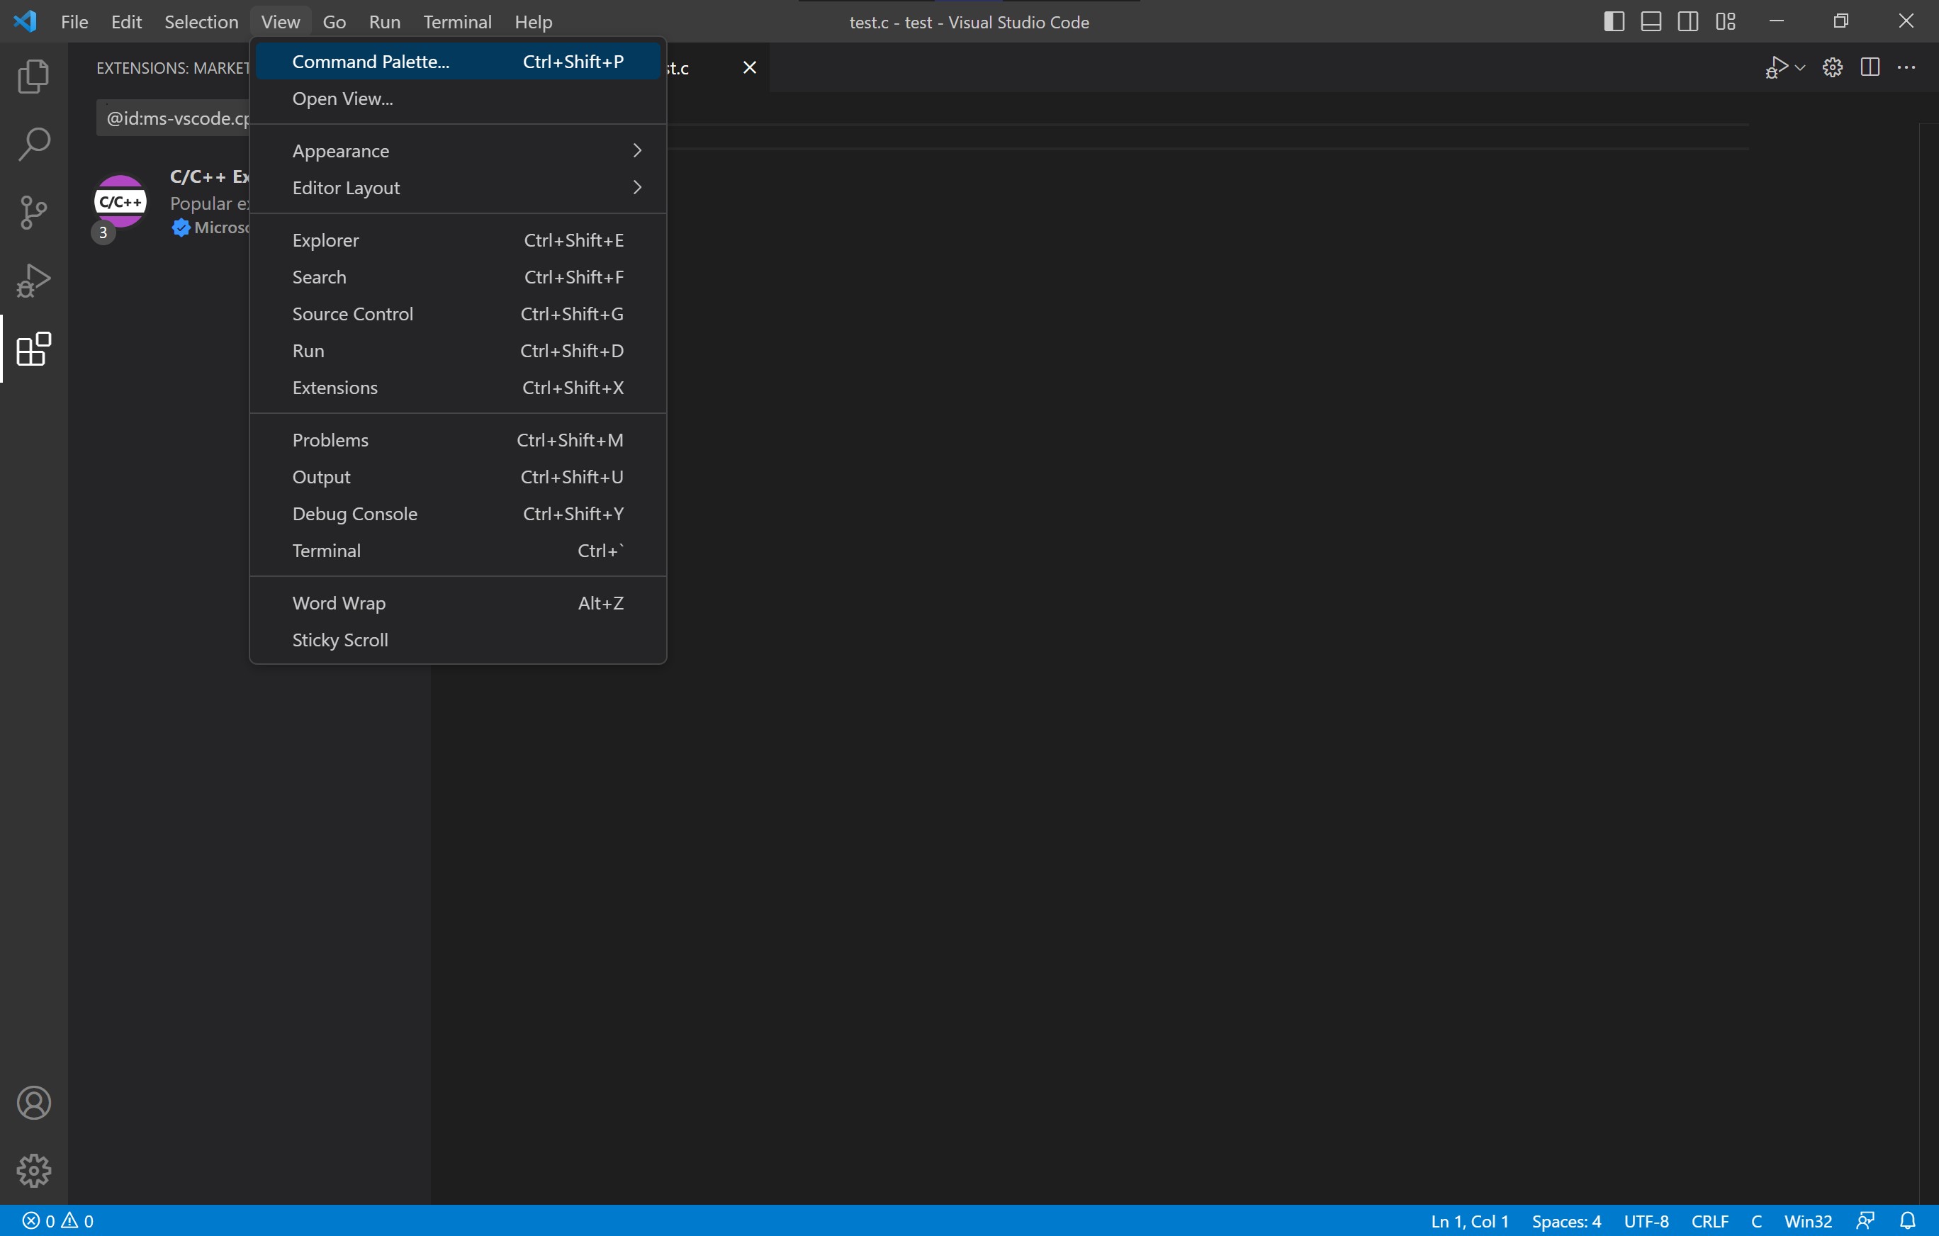
Task: Expand the Appearance submenu
Action: (x=459, y=152)
